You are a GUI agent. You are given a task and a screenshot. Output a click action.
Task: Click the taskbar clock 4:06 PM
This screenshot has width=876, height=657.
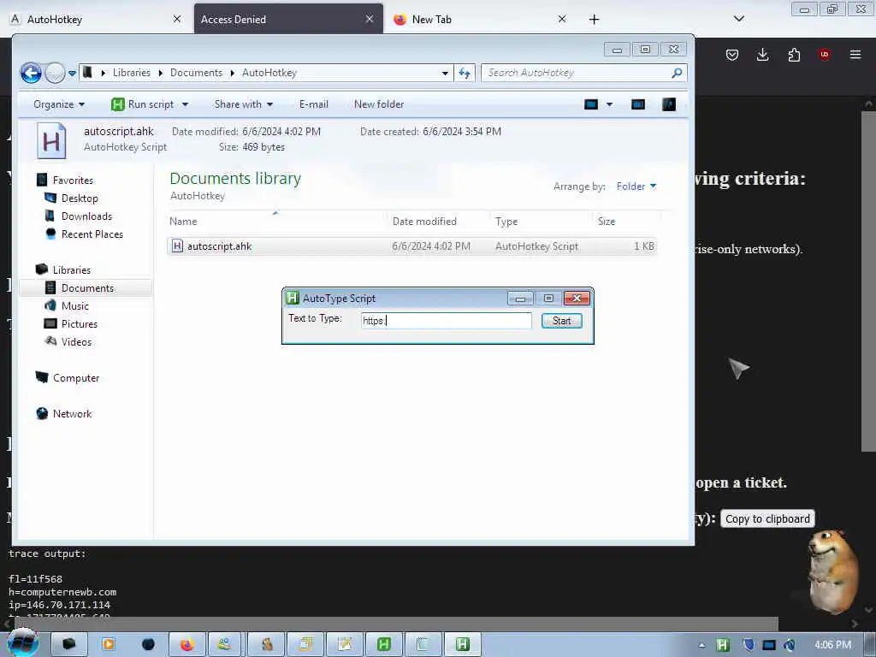point(832,645)
